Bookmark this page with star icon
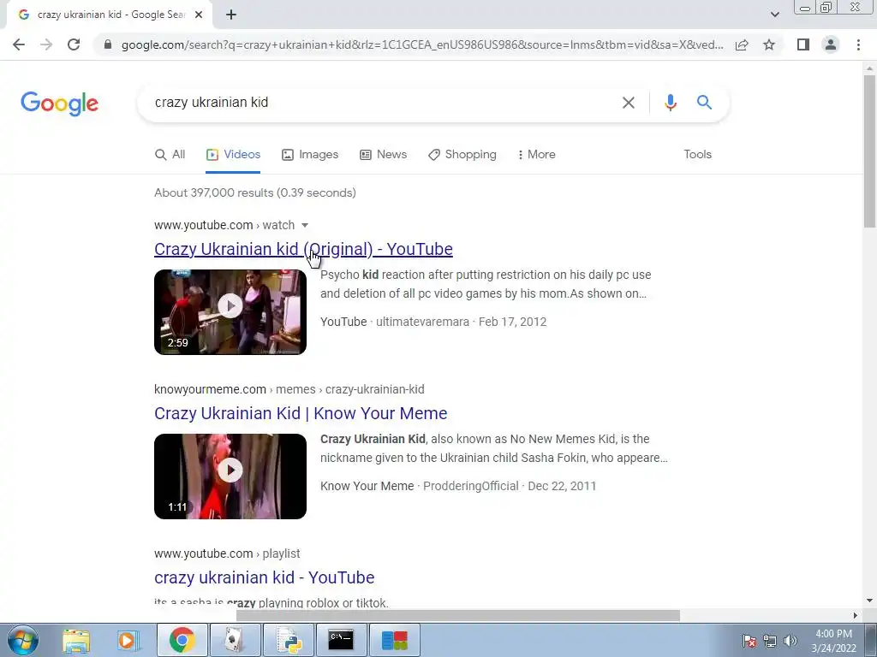The width and height of the screenshot is (877, 657). coord(769,44)
